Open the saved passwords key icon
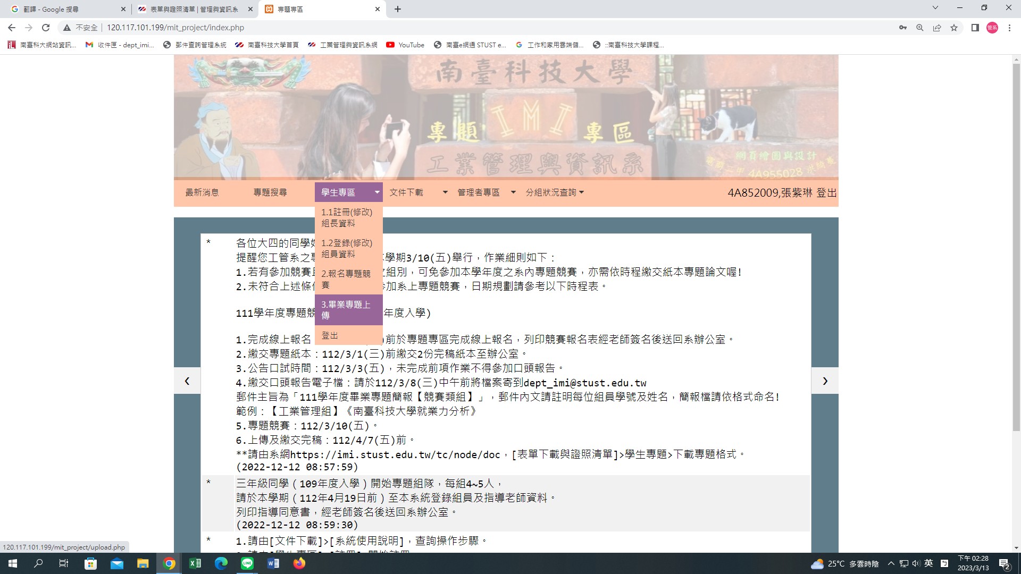Image resolution: width=1021 pixels, height=574 pixels. click(x=902, y=28)
